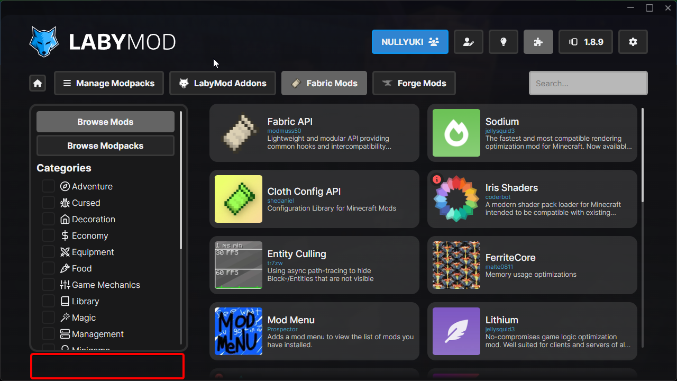Open the coderbot author link
677x381 pixels.
click(497, 197)
